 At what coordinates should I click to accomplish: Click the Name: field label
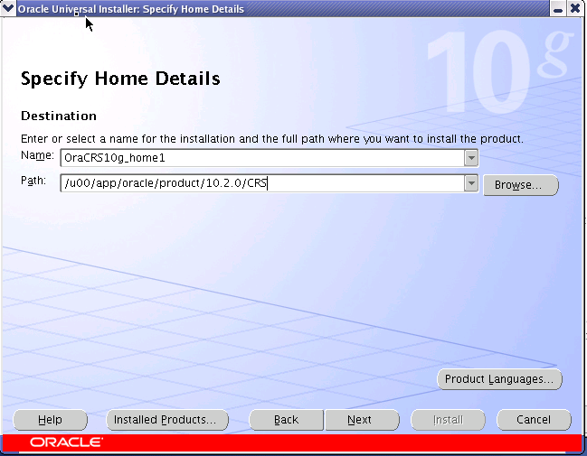37,155
